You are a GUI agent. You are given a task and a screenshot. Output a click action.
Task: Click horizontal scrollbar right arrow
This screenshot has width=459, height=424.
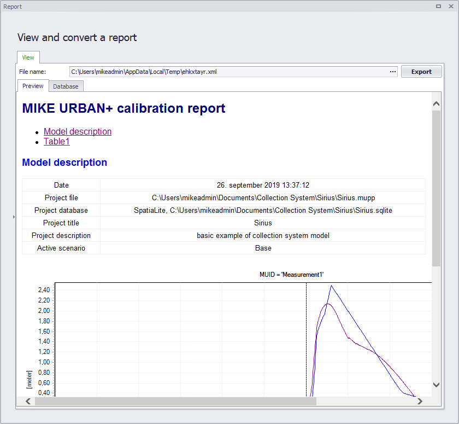click(x=420, y=401)
